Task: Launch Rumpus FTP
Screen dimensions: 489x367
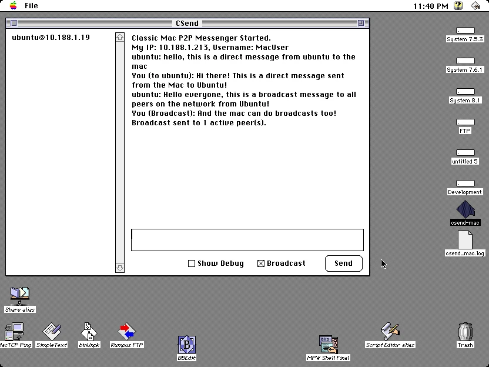Action: click(x=126, y=331)
